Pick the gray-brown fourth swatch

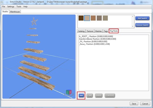point(99,18)
